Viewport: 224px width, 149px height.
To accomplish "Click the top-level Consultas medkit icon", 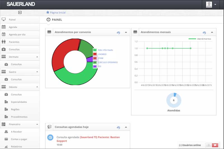I will tap(4, 49).
